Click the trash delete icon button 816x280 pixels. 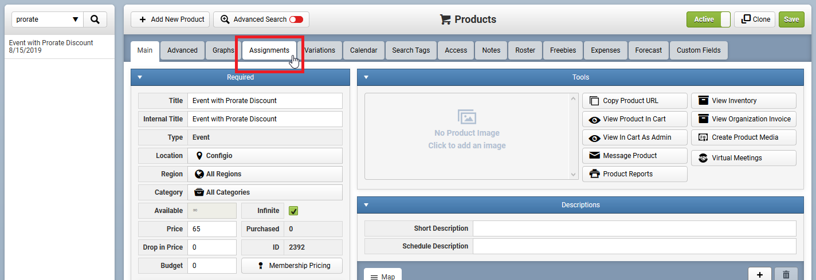click(x=786, y=275)
